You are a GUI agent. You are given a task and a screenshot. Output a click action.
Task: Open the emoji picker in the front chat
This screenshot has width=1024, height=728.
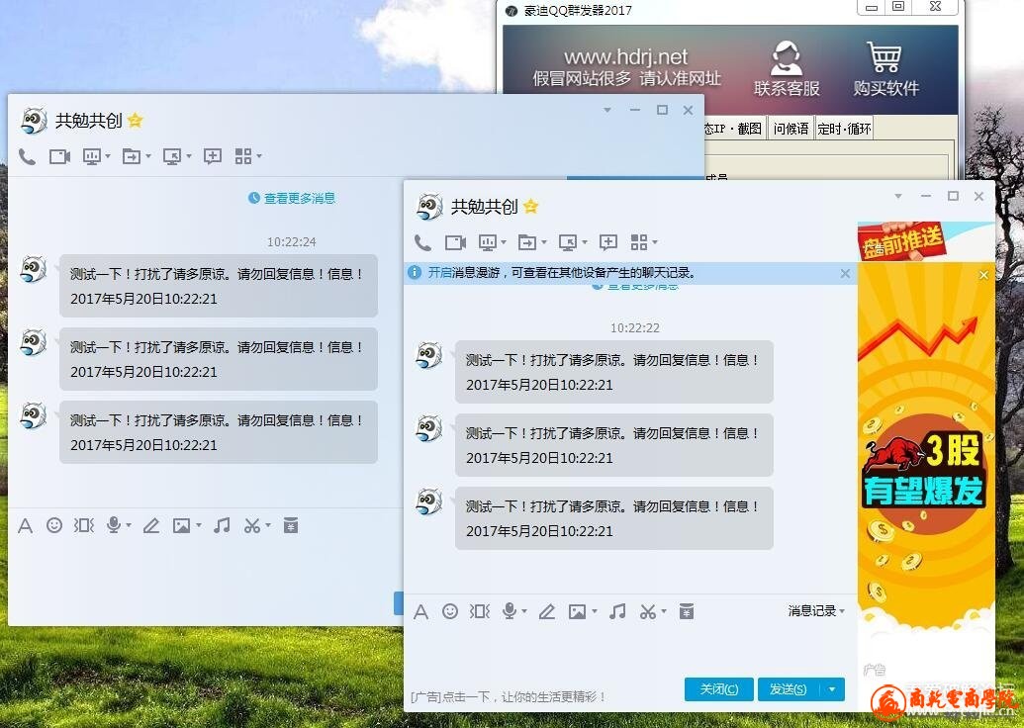450,611
